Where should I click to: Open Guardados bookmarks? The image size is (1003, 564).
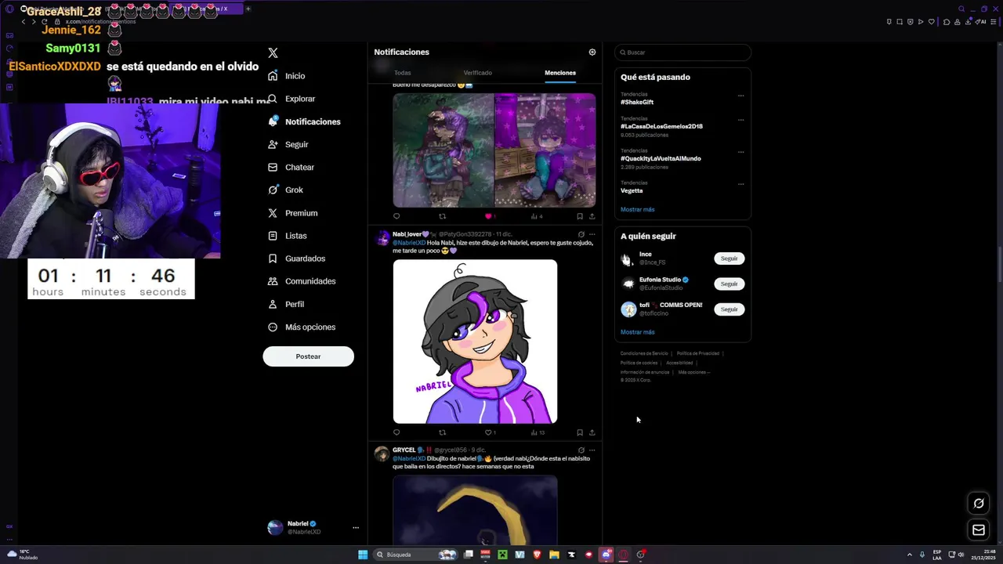coord(296,258)
